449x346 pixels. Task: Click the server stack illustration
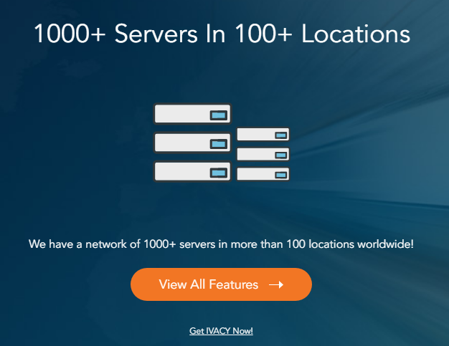coord(222,143)
